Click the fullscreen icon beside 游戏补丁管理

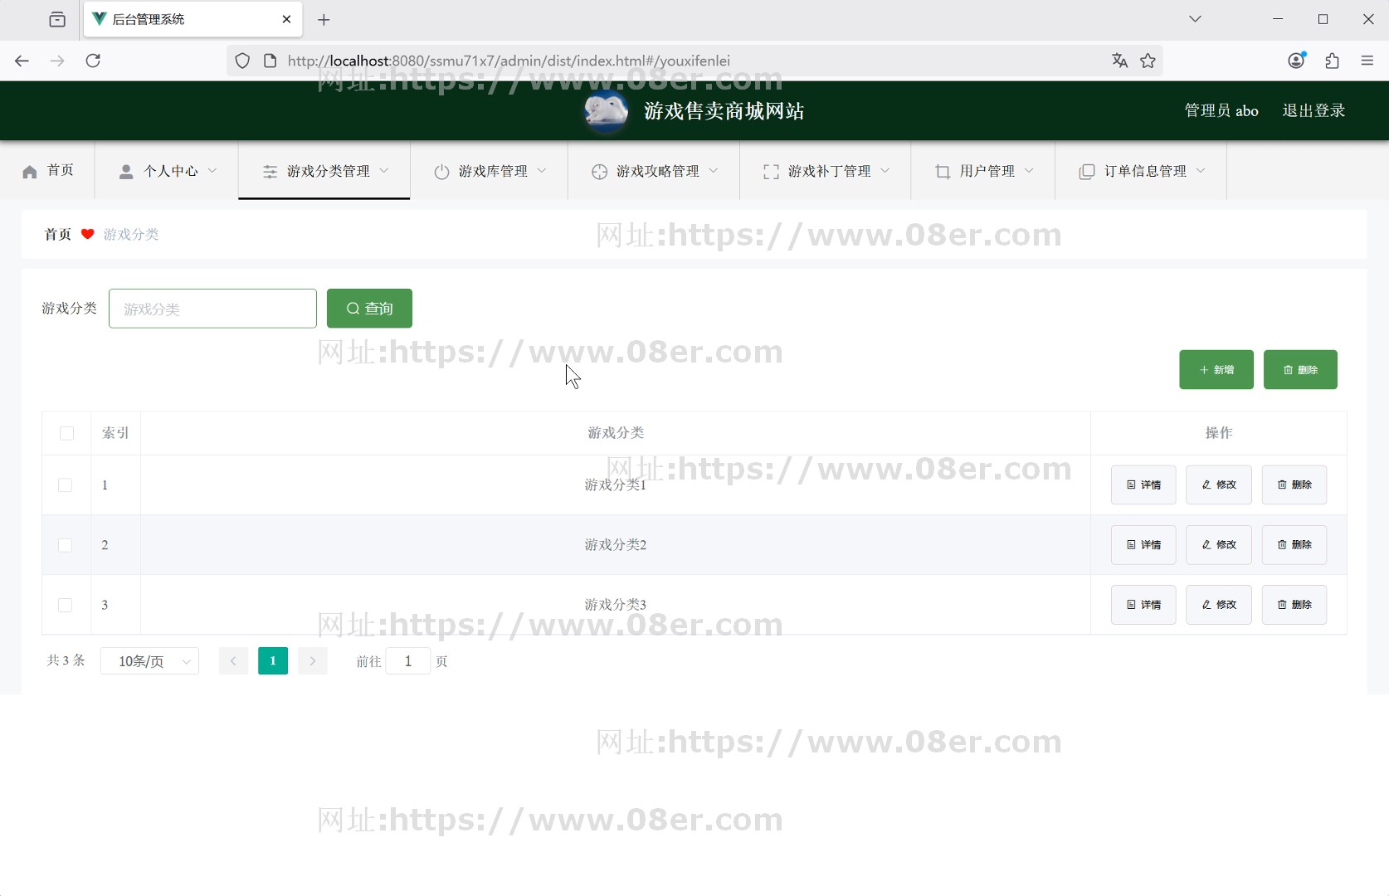(x=770, y=172)
